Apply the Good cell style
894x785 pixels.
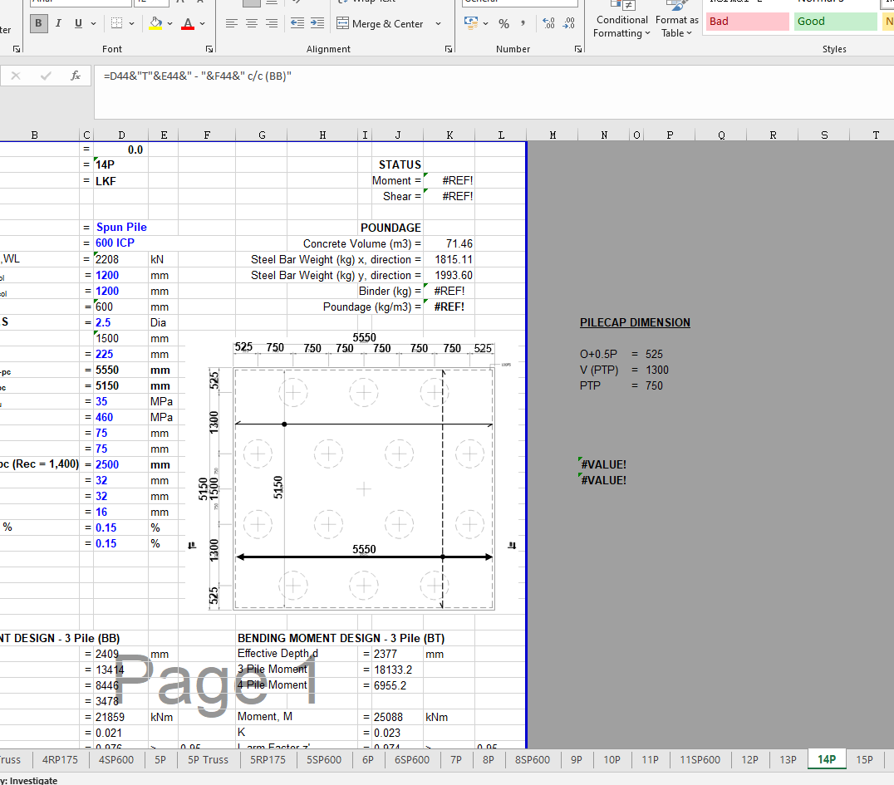[x=835, y=22]
